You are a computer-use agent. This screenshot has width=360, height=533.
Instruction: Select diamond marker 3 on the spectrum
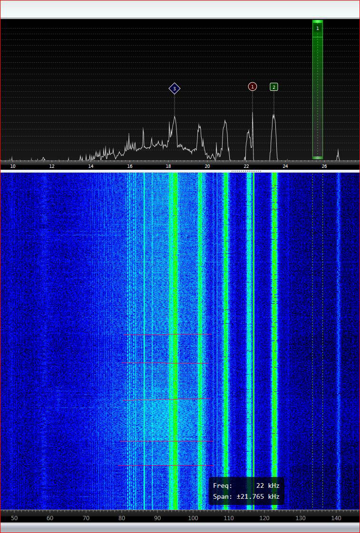point(175,89)
